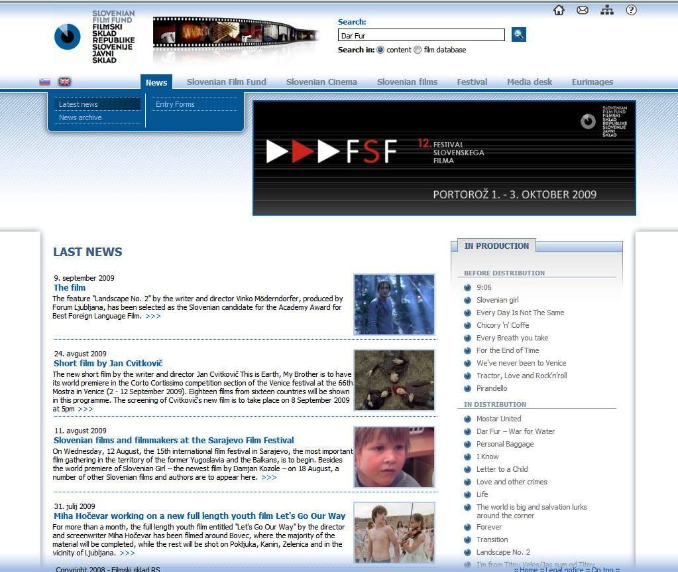
Task: Select the English UK flag
Action: click(64, 82)
